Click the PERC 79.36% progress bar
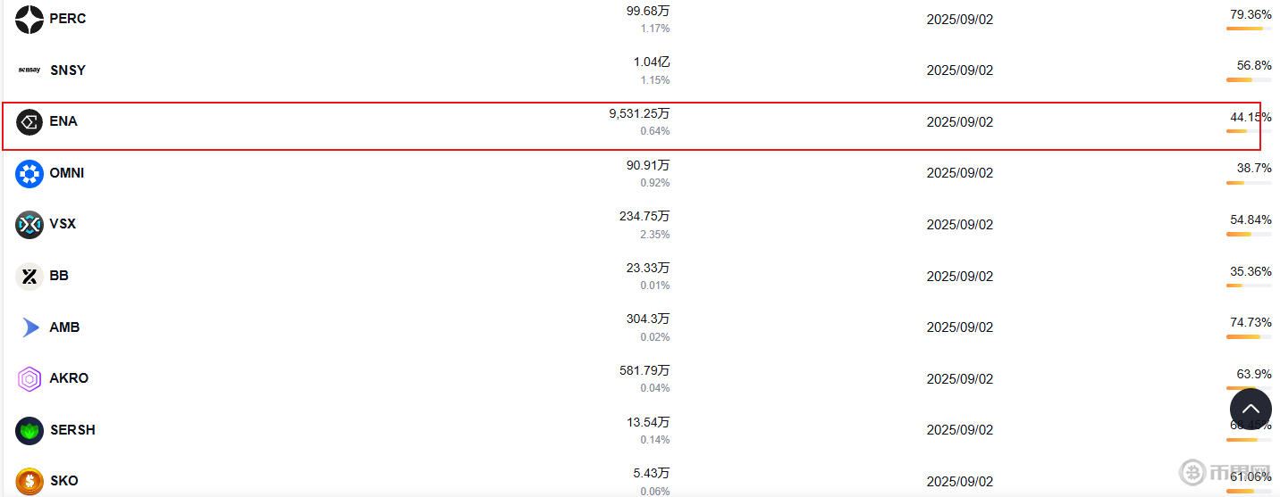 [1248, 29]
